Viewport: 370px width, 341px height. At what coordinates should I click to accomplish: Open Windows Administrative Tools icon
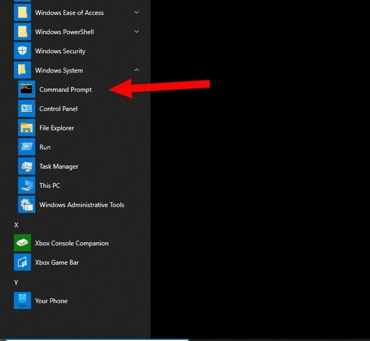[26, 205]
